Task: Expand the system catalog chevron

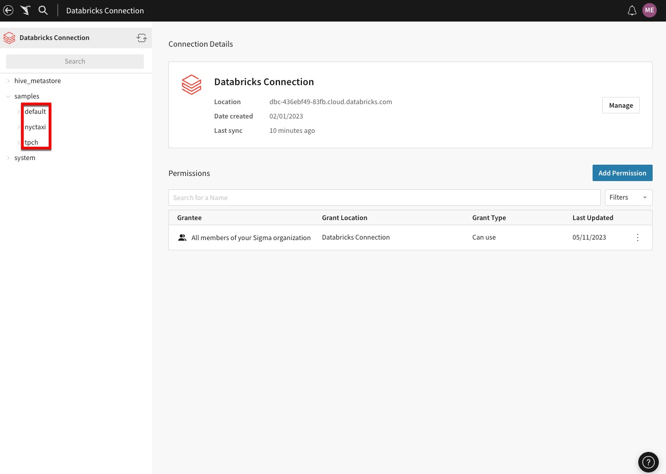Action: [x=8, y=158]
